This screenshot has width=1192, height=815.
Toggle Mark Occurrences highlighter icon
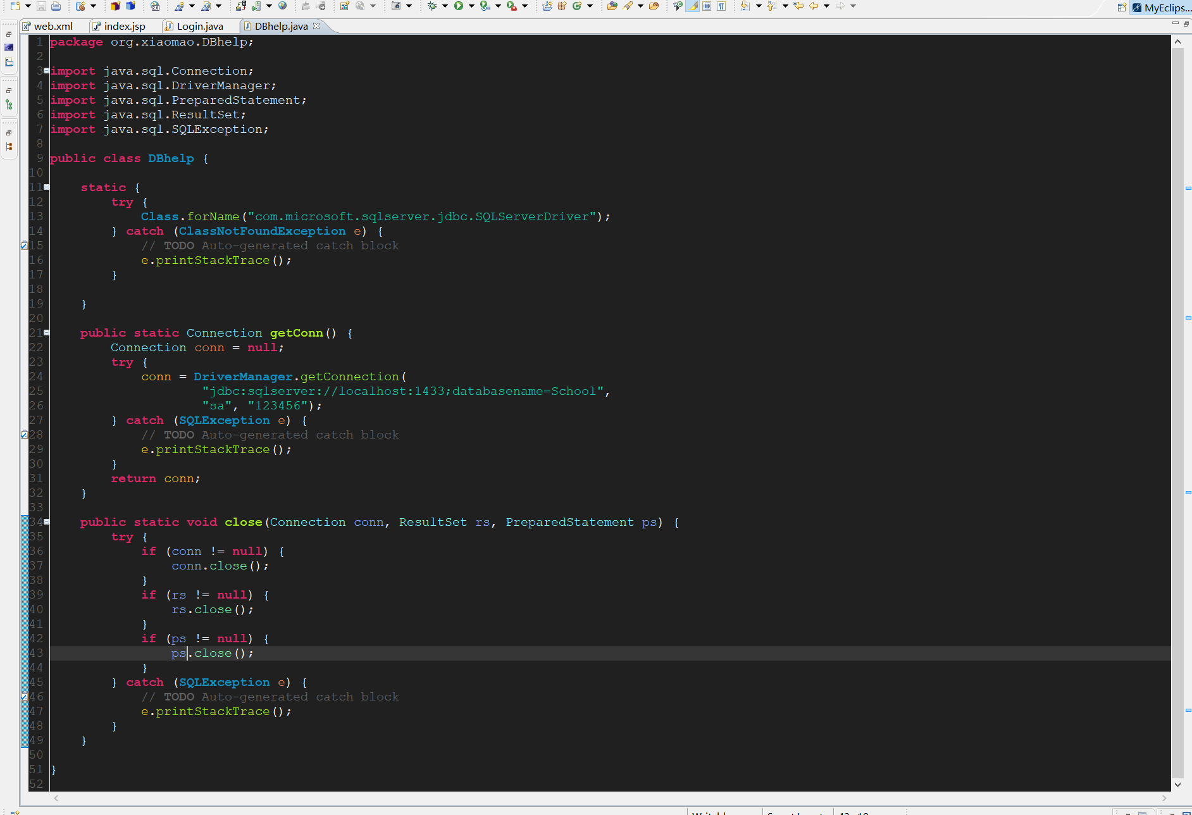693,6
